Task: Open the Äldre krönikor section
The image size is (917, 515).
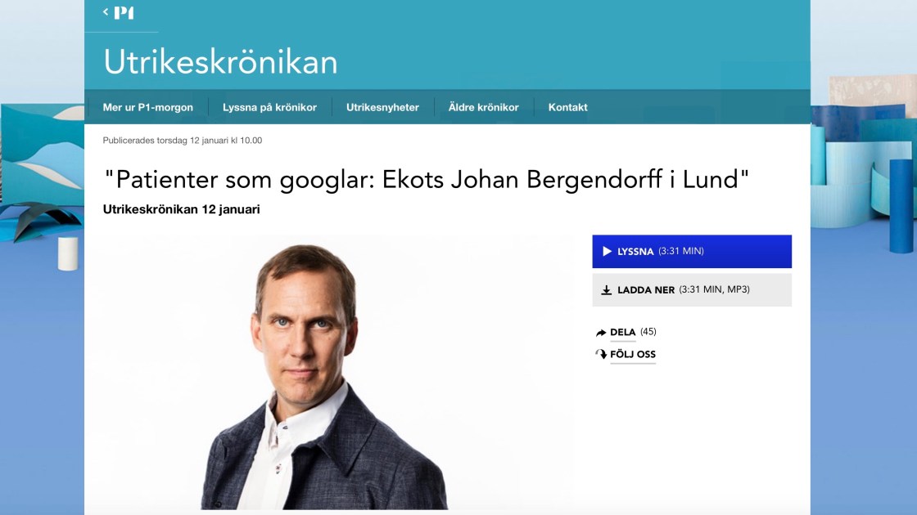Action: 483,107
